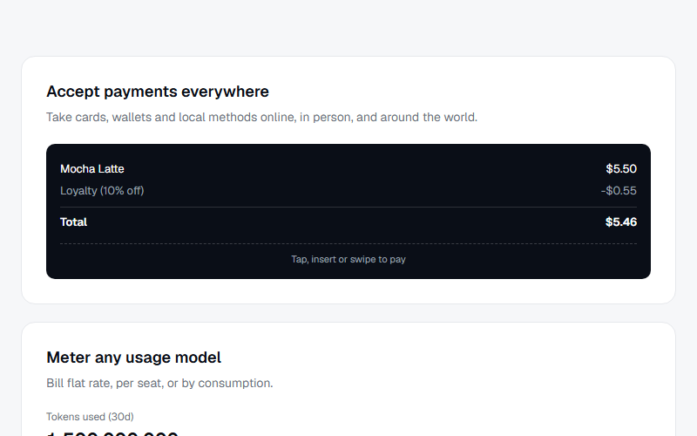The image size is (697, 436).
Task: Click 'Tap, insert or swipe to pay' text
Action: (348, 259)
